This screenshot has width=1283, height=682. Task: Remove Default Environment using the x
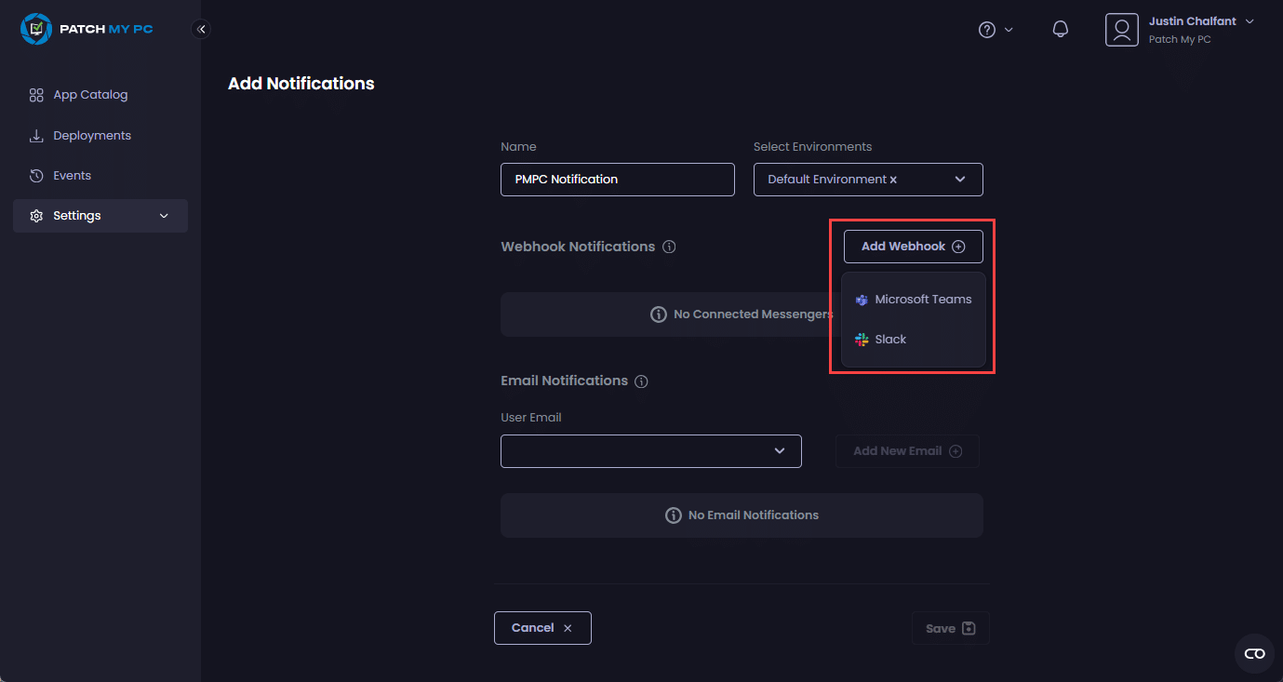pos(893,180)
